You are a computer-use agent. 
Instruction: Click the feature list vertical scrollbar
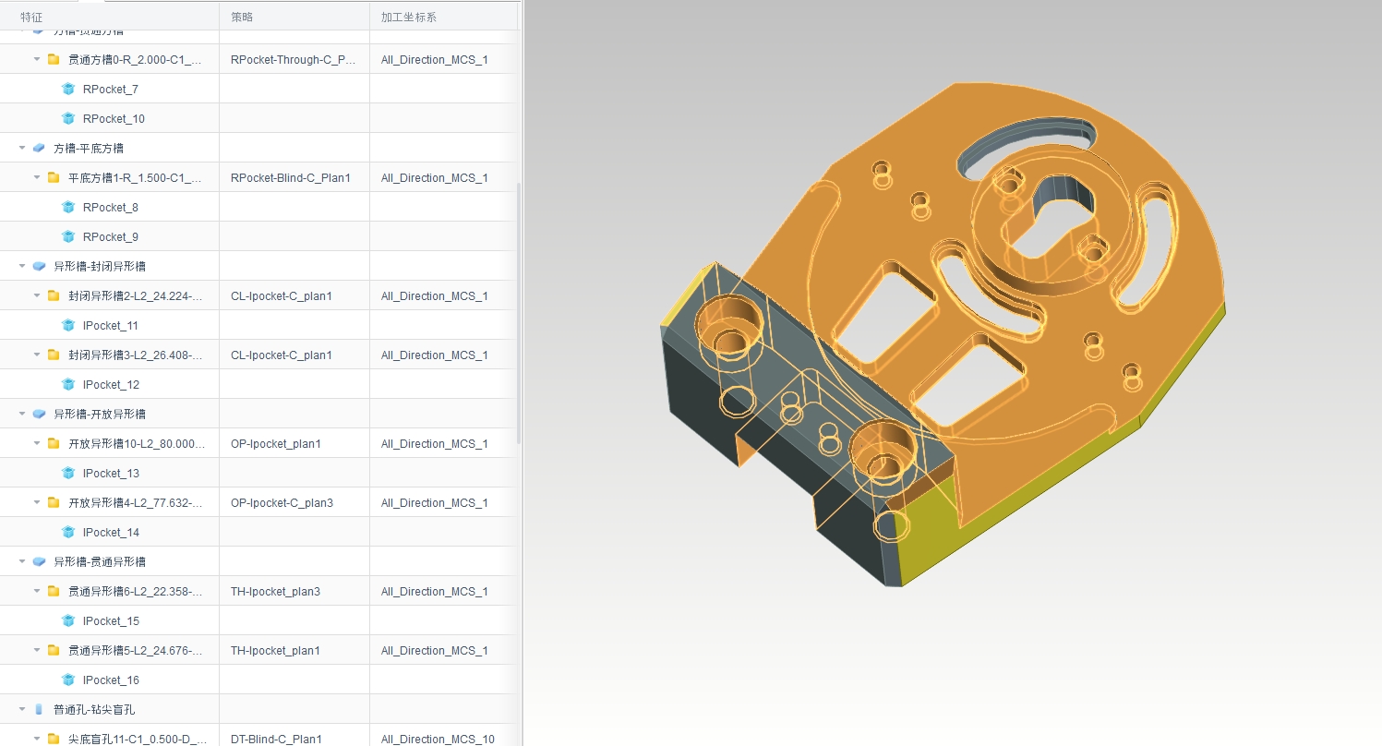click(519, 313)
